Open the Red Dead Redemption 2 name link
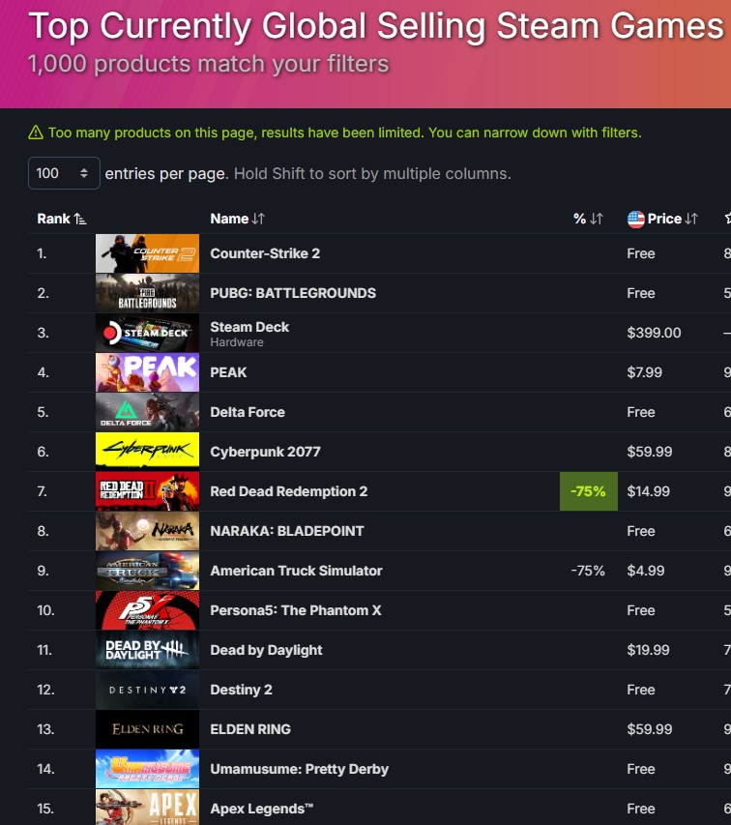This screenshot has width=731, height=825. tap(289, 491)
